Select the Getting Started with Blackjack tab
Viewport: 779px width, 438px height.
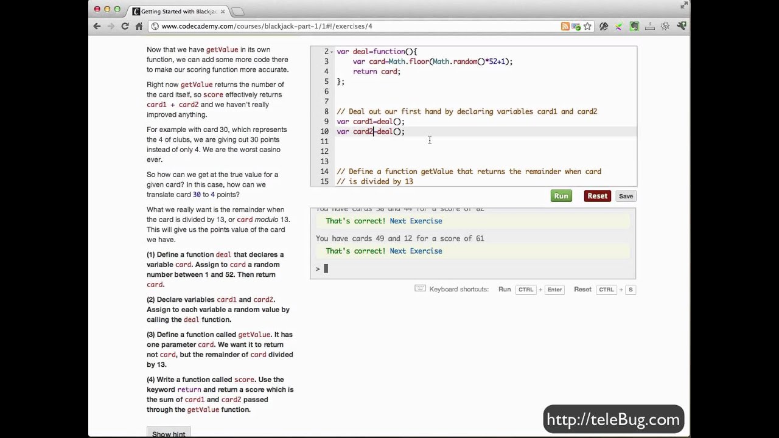(x=178, y=11)
